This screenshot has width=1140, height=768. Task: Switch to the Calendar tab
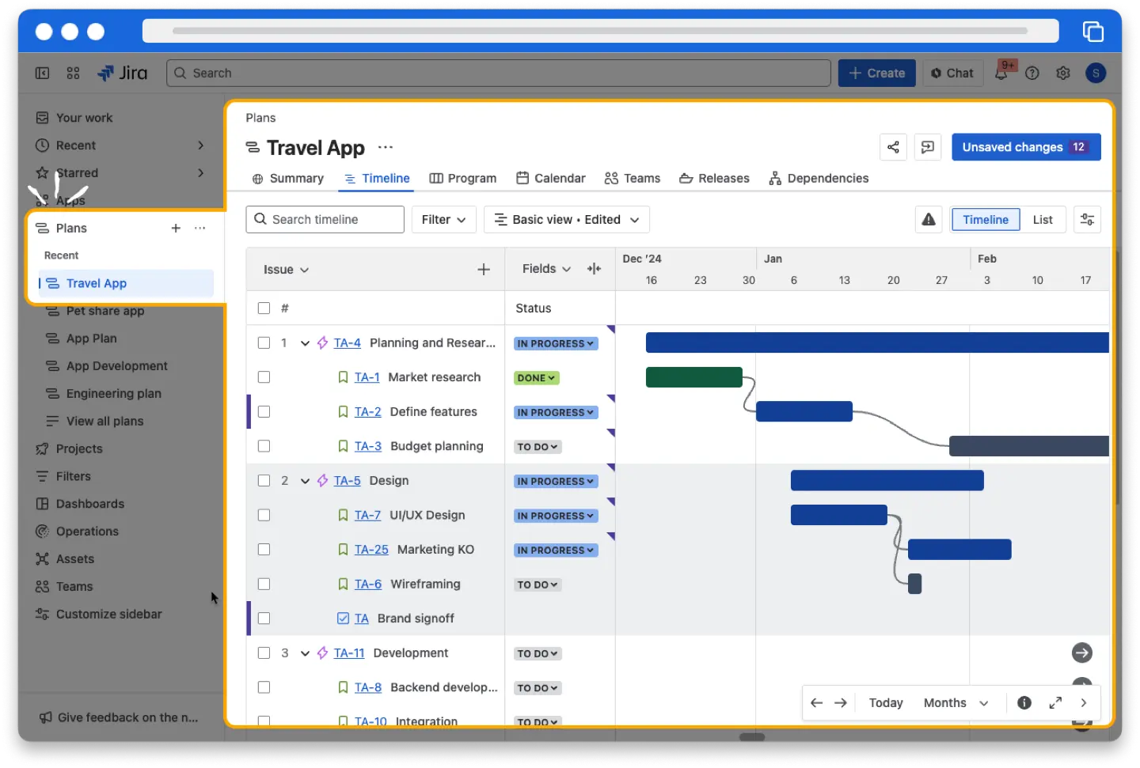coord(551,178)
